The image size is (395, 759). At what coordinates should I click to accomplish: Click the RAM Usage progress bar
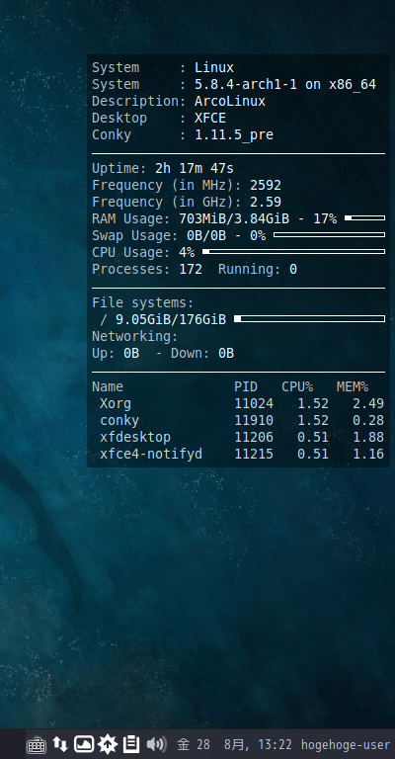[x=364, y=218]
